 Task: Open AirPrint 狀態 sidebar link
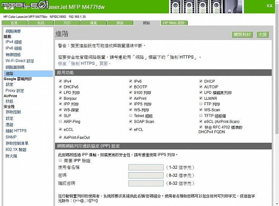coord(9,101)
